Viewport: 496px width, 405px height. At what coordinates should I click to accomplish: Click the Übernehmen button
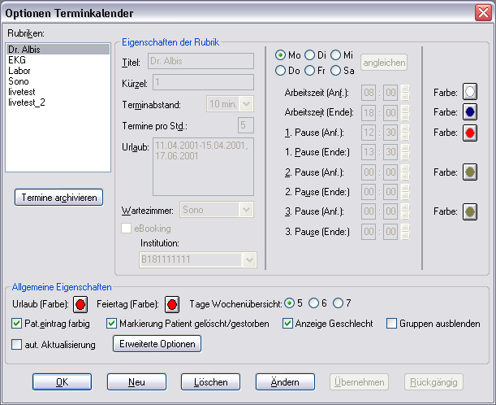tap(360, 382)
